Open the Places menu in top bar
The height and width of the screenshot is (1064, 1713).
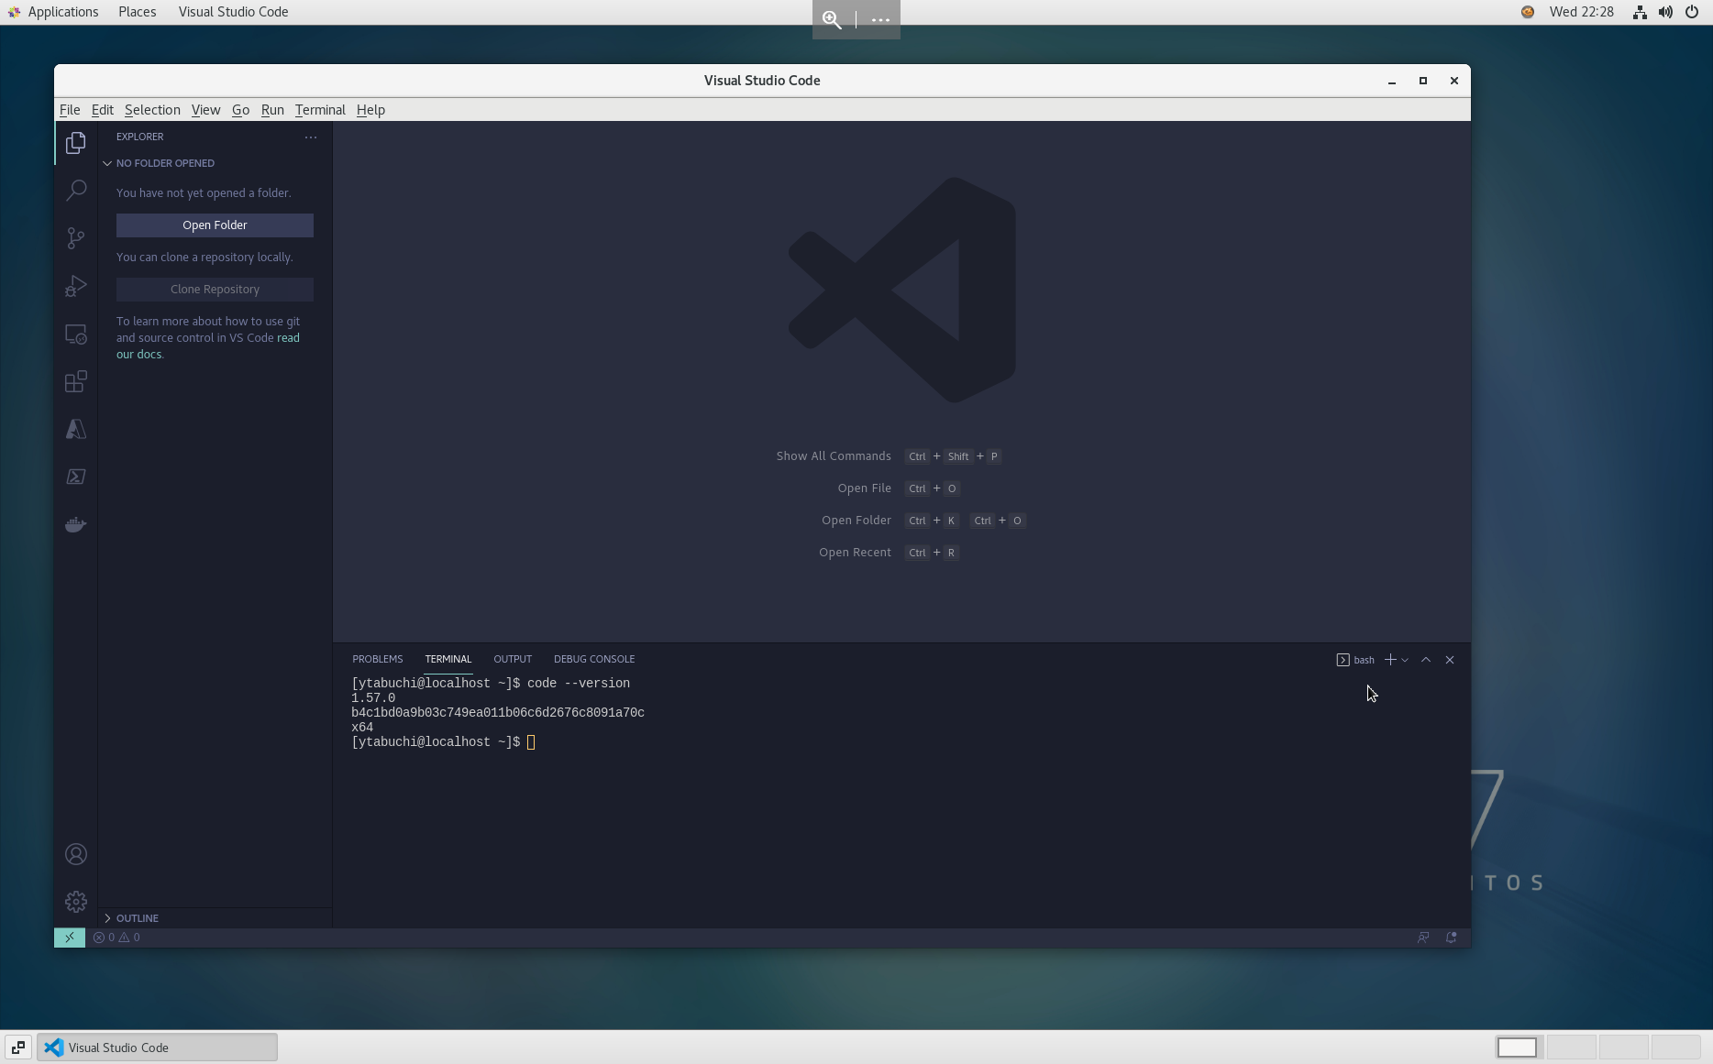pos(137,12)
